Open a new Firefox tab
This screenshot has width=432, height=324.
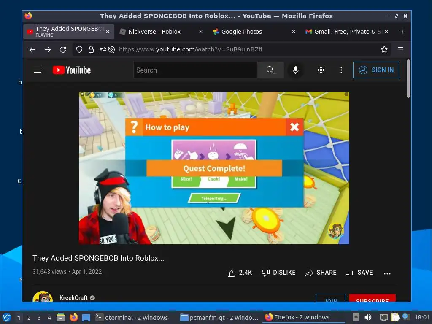coord(402,32)
